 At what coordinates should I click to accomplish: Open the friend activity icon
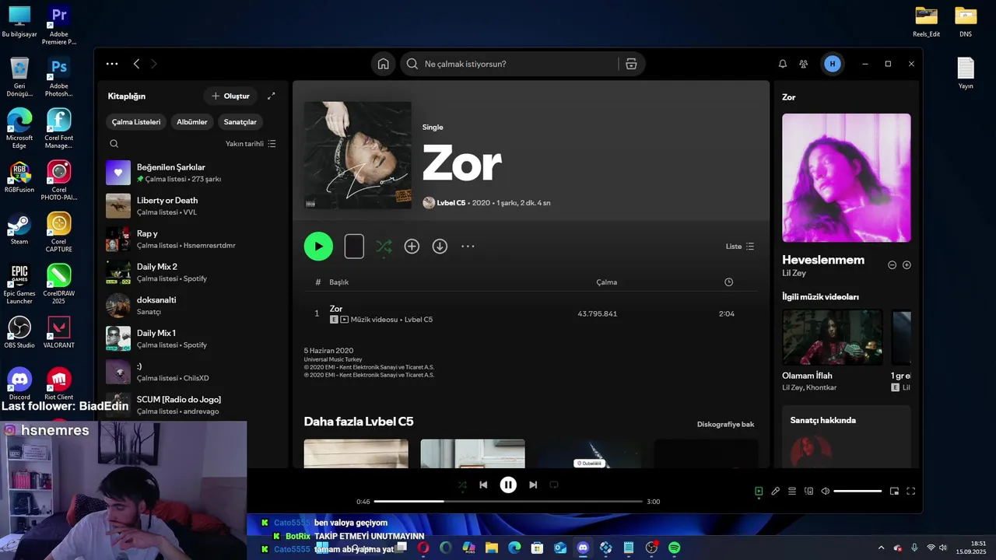804,64
